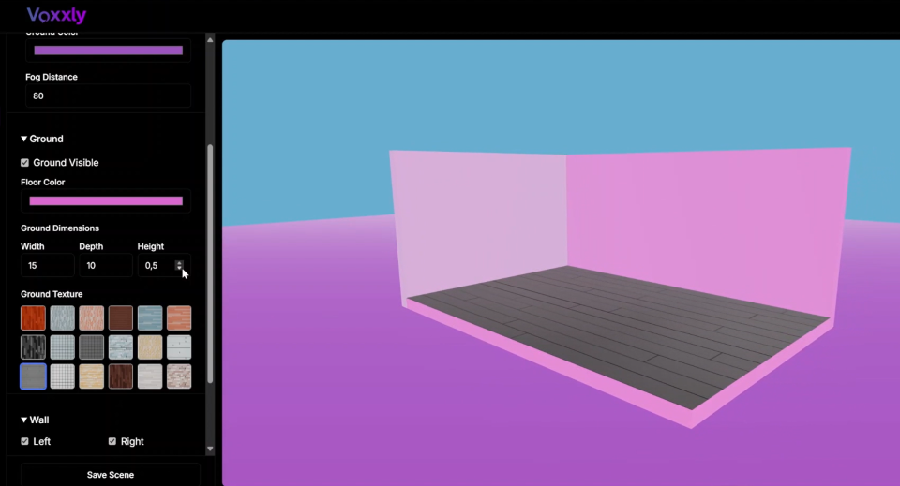The height and width of the screenshot is (486, 900).
Task: Apply the tan beige grainy texture
Action: point(150,347)
